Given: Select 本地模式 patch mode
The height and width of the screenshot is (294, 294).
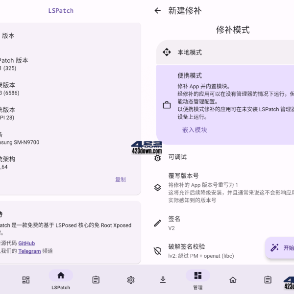Looking at the screenshot, I should [x=225, y=52].
